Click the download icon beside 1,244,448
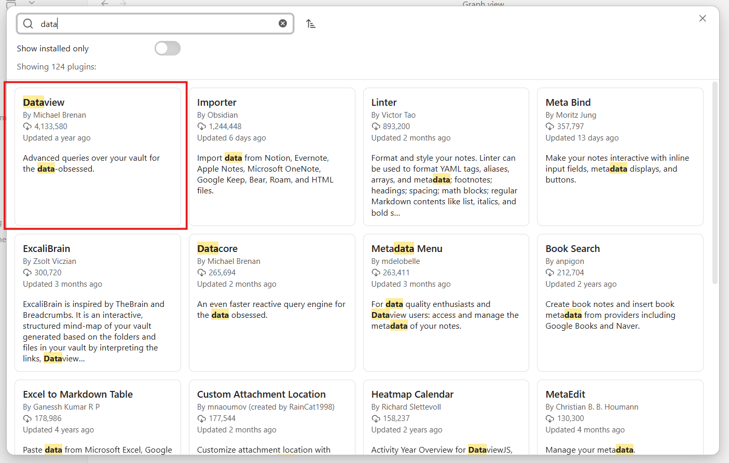Screen dimensions: 729x463 pyautogui.click(x=202, y=127)
